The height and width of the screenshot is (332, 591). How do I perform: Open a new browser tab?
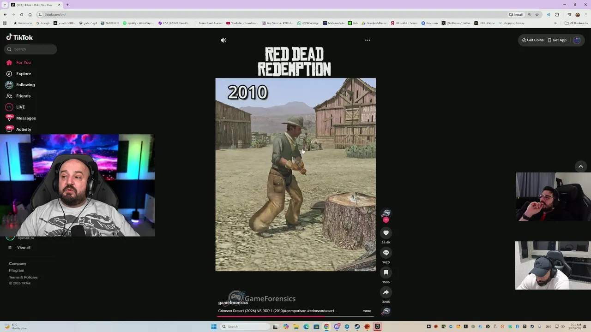(x=67, y=5)
